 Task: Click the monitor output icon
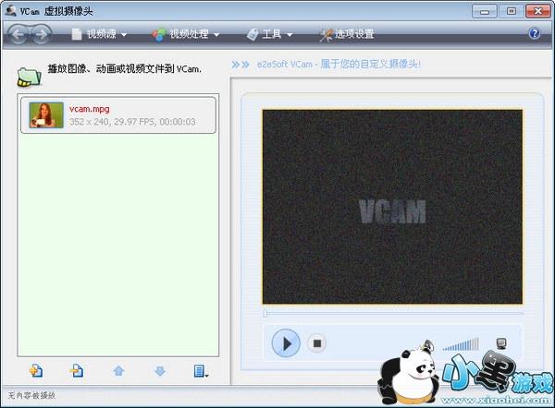click(500, 343)
